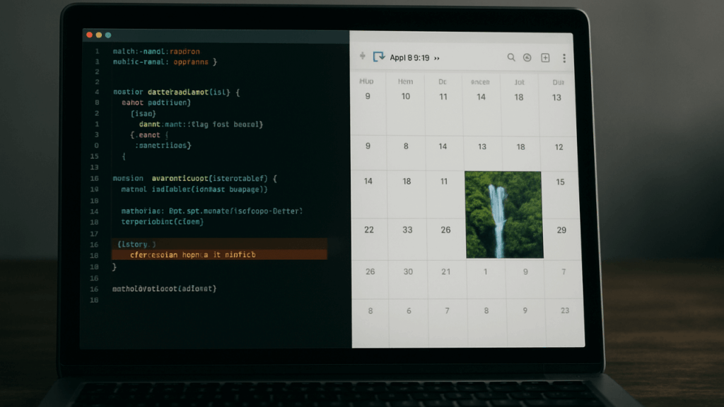Click the search magnifier in calendar toolbar
Image resolution: width=724 pixels, height=407 pixels.
pos(511,58)
